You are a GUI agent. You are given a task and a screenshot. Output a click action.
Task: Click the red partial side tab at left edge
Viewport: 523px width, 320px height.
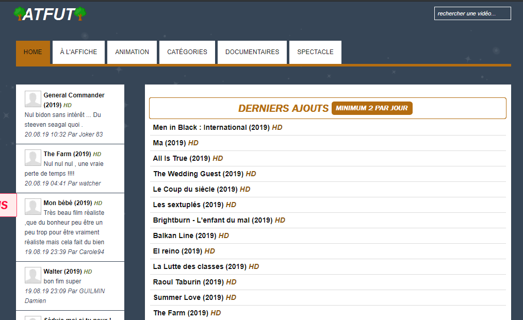click(x=8, y=205)
